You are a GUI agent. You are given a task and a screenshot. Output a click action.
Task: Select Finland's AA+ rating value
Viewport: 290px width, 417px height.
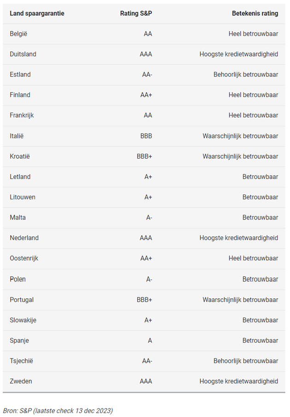click(x=146, y=95)
